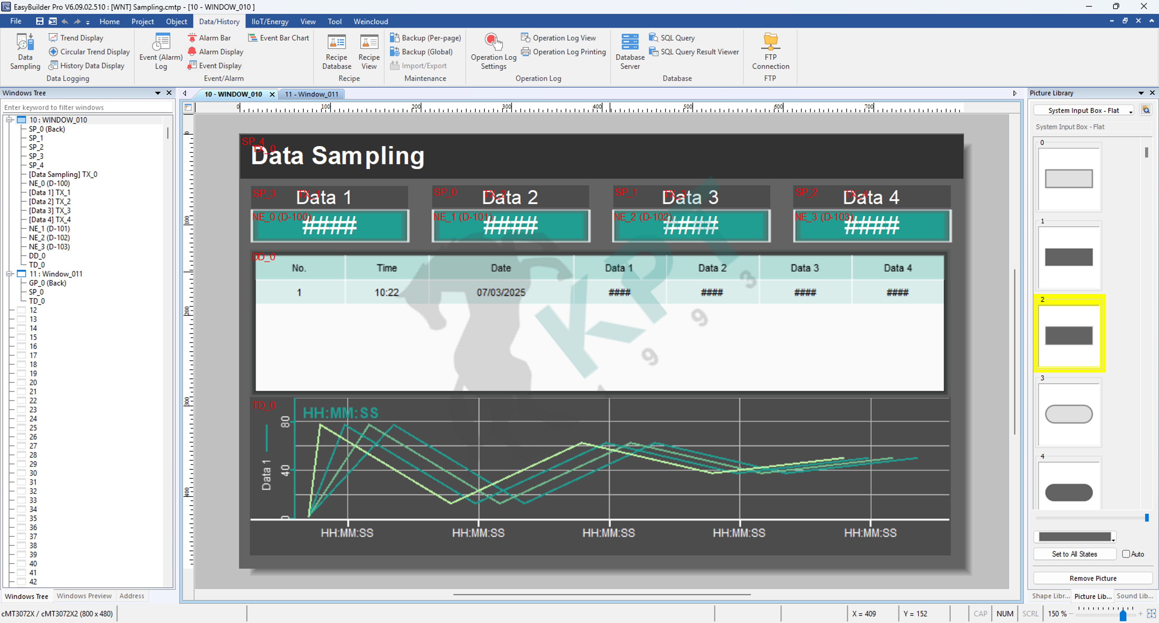Enable the Auto checkbox in Picture Library
The image size is (1159, 623).
tap(1126, 554)
